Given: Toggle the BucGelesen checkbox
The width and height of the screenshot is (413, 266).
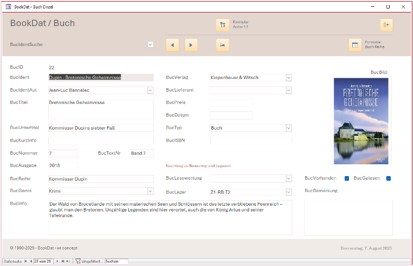Looking at the screenshot, I should click(389, 178).
